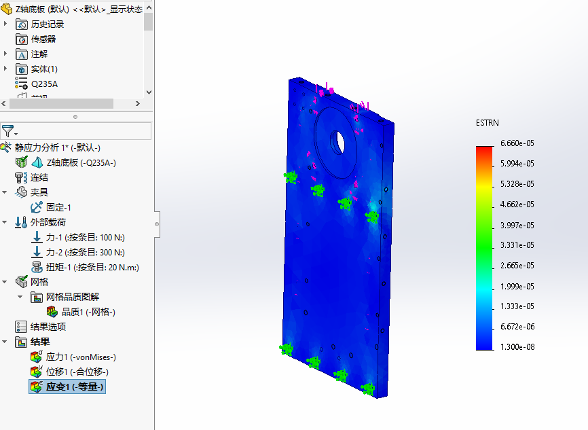Click the 力-1 force arrow icon

(x=37, y=237)
